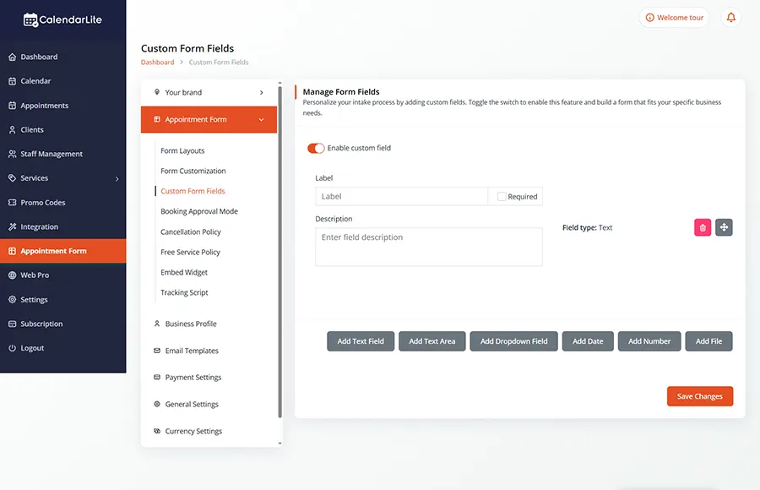Toggle the Enable custom field switch
This screenshot has width=760, height=490.
[316, 148]
